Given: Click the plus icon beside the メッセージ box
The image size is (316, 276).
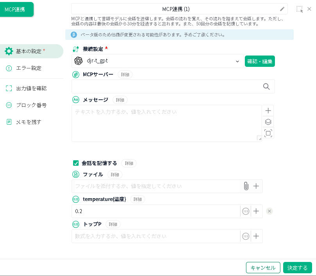Looking at the screenshot, I should [268, 111].
